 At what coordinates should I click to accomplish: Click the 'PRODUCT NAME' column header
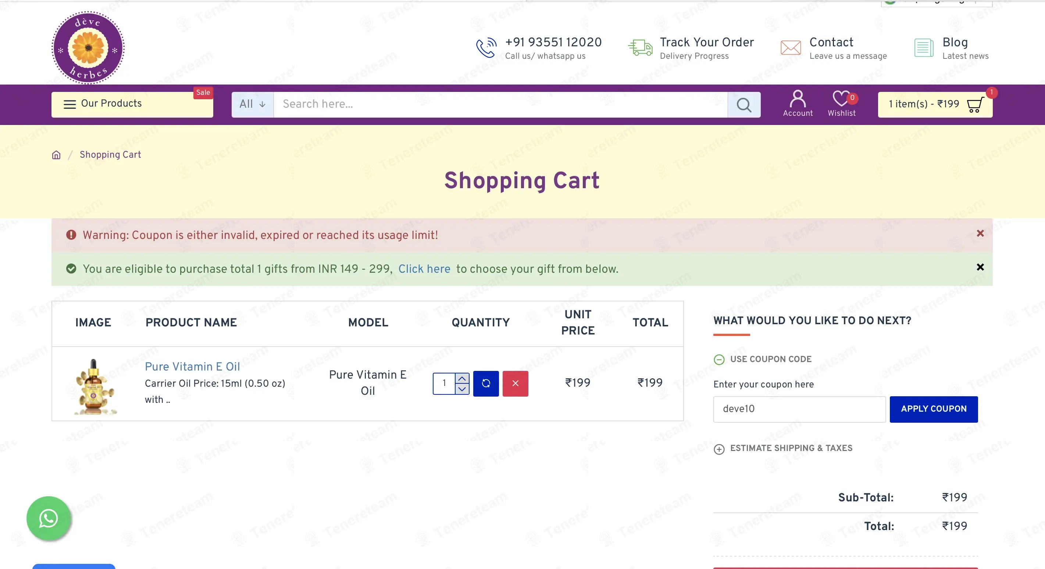(x=191, y=322)
